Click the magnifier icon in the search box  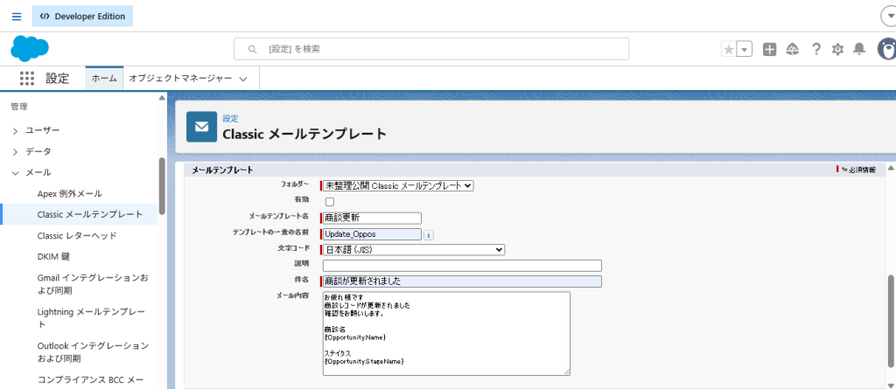252,49
